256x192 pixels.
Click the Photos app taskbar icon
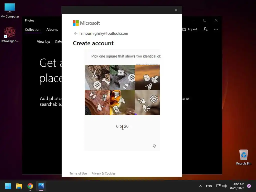point(41,186)
